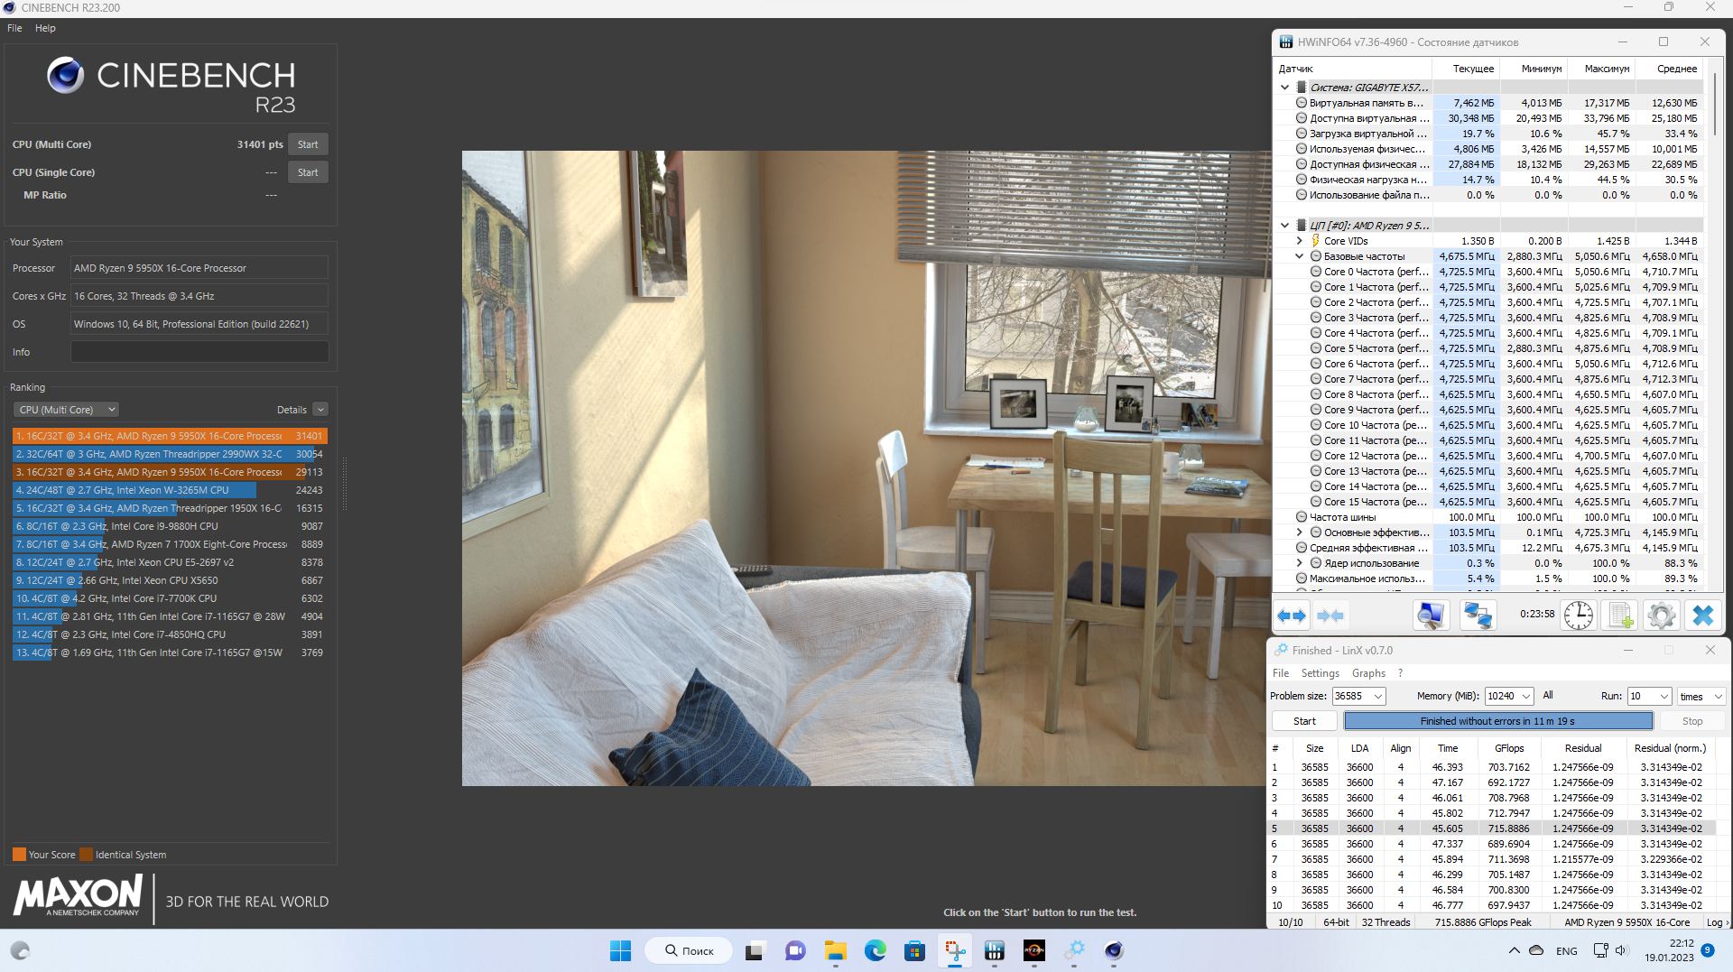Open LinX Graphs menu
Viewport: 1733px width, 972px height.
(x=1368, y=673)
